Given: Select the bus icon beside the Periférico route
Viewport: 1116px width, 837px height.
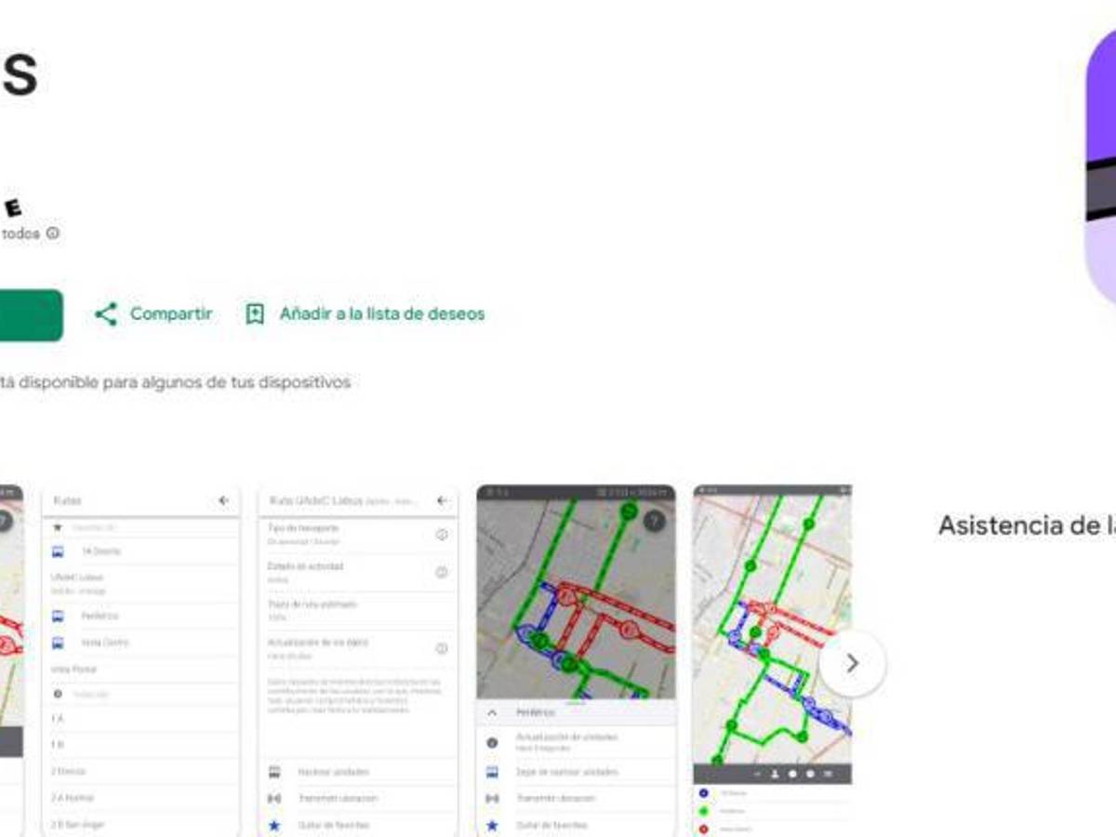Looking at the screenshot, I should [58, 615].
